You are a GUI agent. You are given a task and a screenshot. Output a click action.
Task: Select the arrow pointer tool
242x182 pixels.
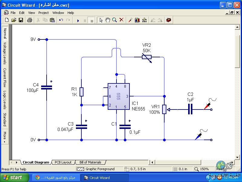click(x=101, y=20)
